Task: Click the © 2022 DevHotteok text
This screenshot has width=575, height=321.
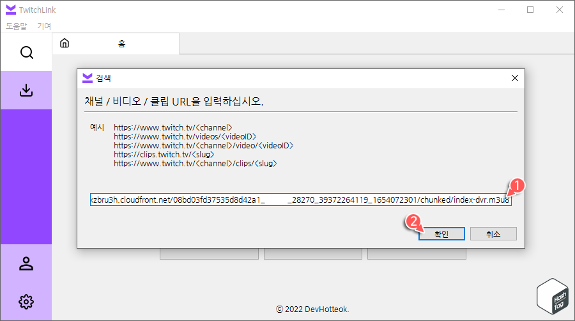Action: click(312, 309)
